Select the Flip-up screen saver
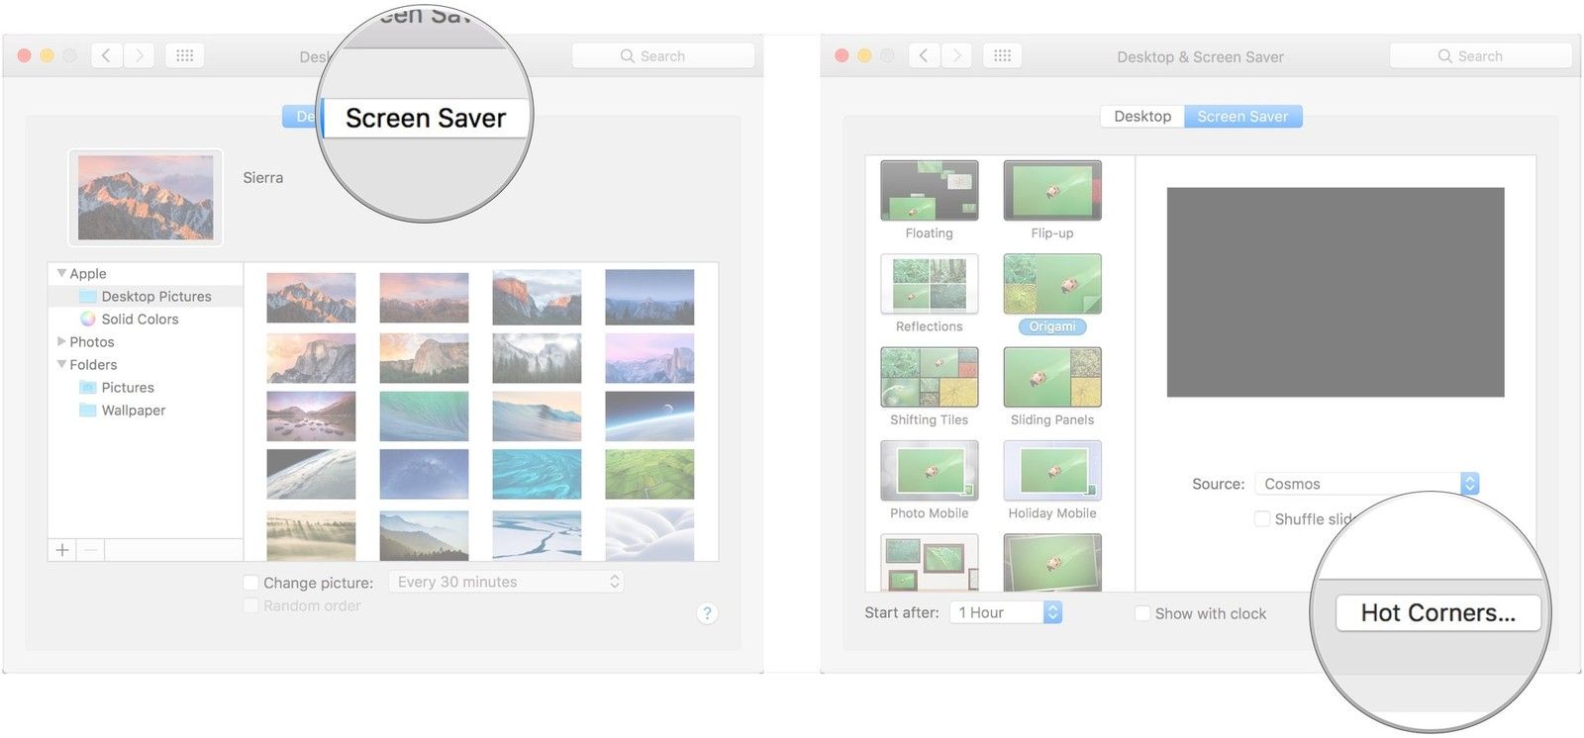1584x738 pixels. [1051, 192]
